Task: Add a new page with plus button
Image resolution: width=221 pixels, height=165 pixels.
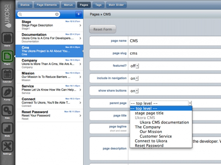Action: (78, 14)
